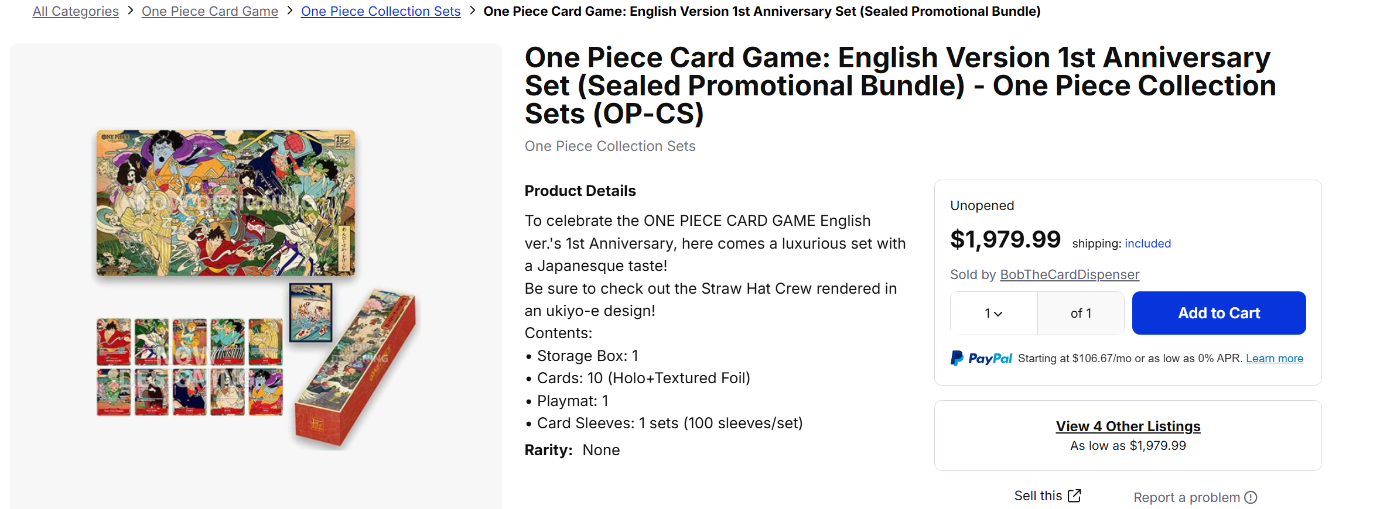Click View 4 Other Listings
This screenshot has width=1380, height=509.
[x=1128, y=426]
